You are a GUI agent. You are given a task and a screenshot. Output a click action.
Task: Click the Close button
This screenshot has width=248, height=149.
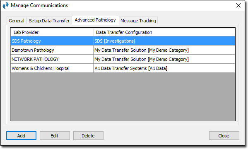(x=224, y=136)
